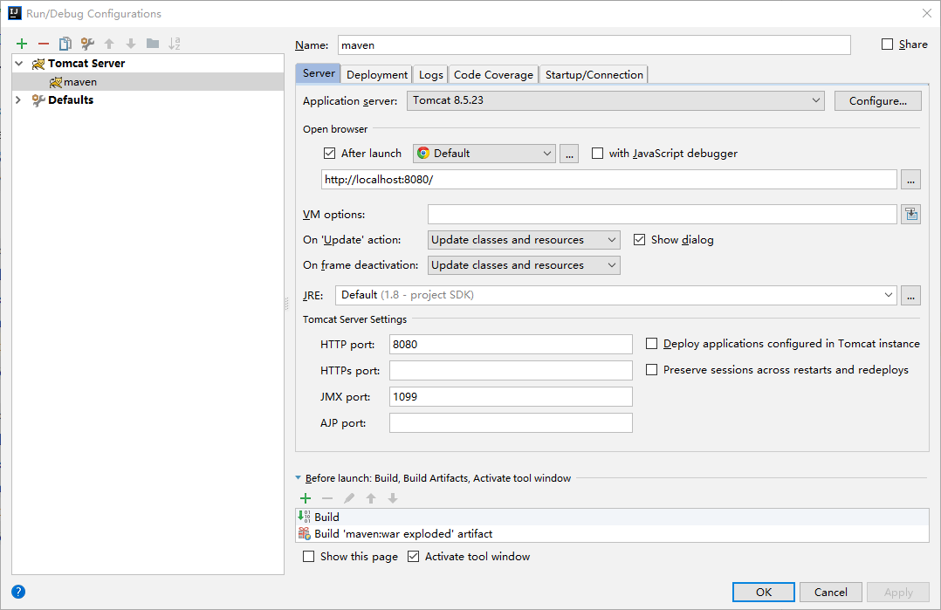Switch to the Deployment tab
Screen dimensions: 941x610
377,75
